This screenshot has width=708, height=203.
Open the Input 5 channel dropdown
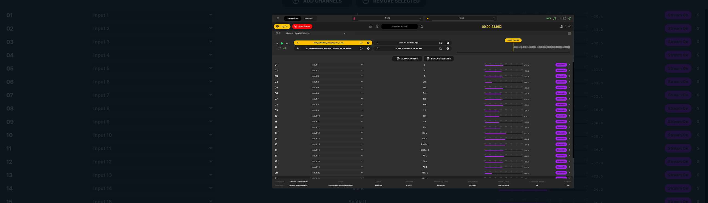362,88
